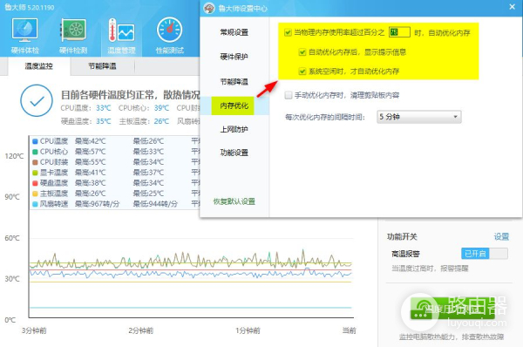Close the settings center dialog
Image resolution: width=523 pixels, height=347 pixels.
tap(513, 7)
